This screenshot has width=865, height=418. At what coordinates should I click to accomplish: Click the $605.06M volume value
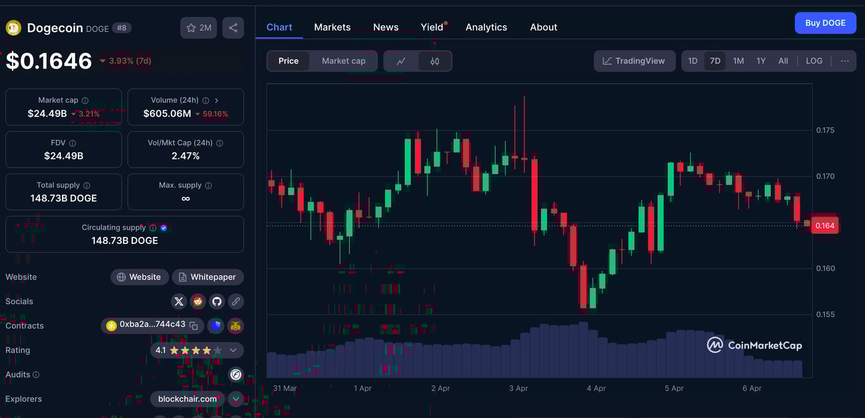pos(167,113)
